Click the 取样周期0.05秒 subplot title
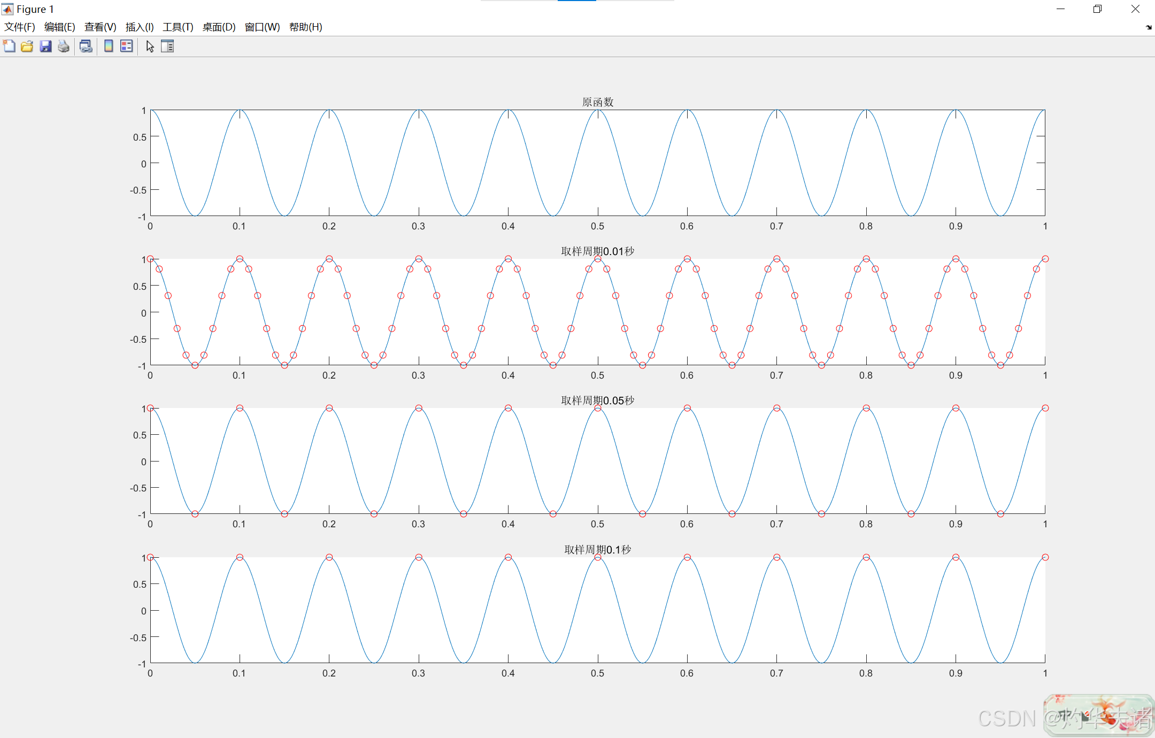The width and height of the screenshot is (1155, 738). click(597, 401)
